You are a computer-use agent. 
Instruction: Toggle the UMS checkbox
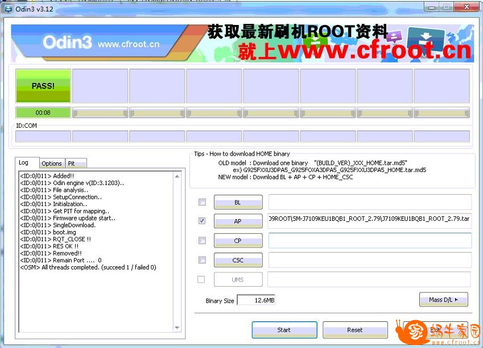click(x=201, y=279)
